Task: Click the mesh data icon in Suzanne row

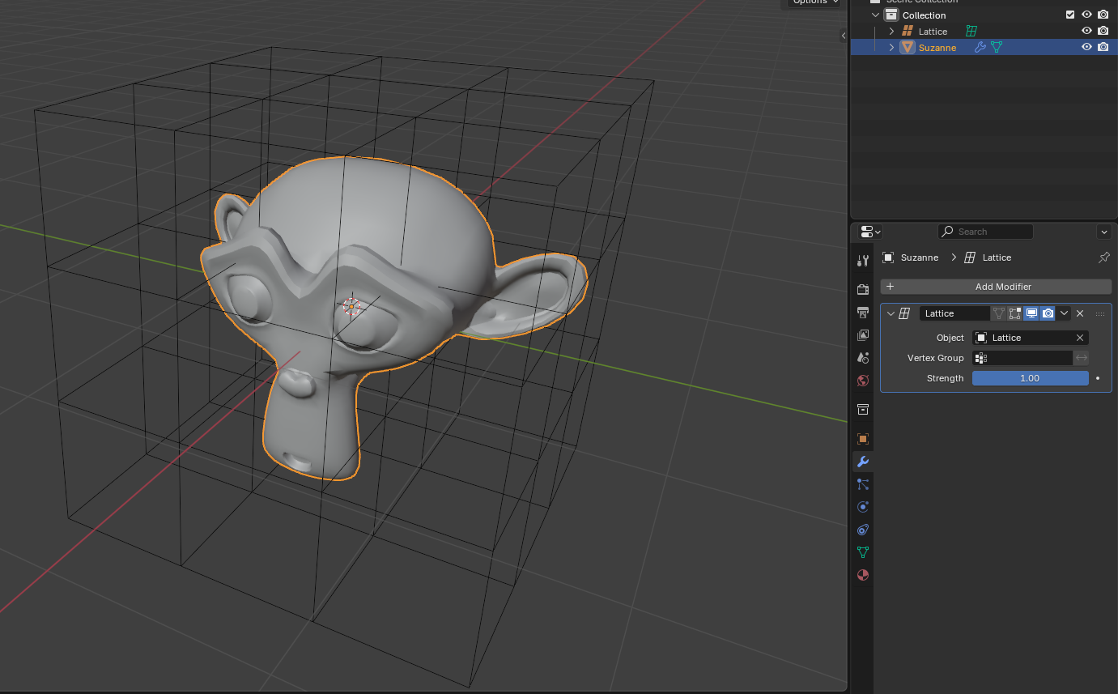Action: (x=997, y=48)
